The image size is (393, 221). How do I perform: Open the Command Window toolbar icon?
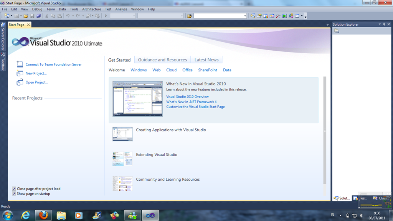297,16
